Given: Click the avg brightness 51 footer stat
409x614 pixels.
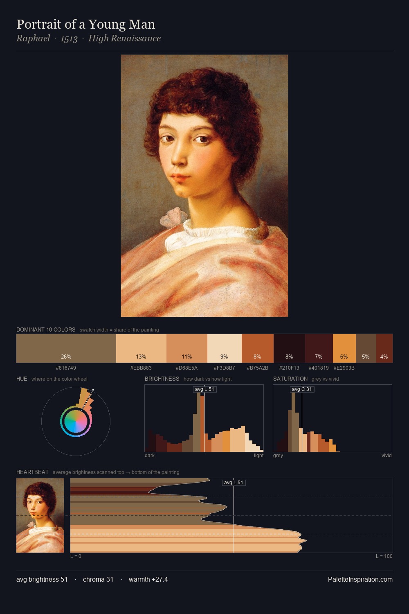Looking at the screenshot, I should pyautogui.click(x=42, y=579).
